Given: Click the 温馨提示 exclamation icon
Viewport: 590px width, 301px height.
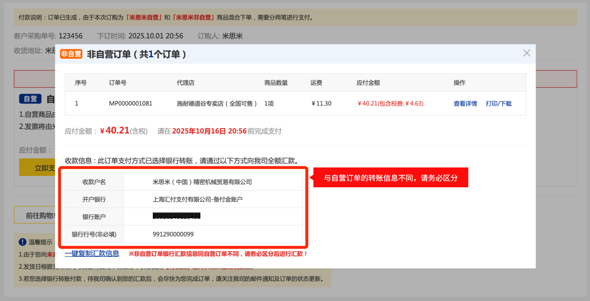Looking at the screenshot, I should coord(23,242).
